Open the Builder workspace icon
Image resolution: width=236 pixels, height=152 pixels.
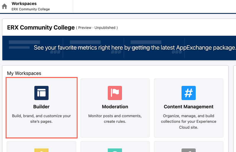click(41, 93)
